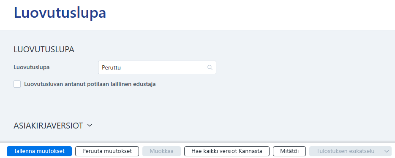Click the greyed-out Muokkaa button
Image resolution: width=395 pixels, height=158 pixels.
[161, 151]
